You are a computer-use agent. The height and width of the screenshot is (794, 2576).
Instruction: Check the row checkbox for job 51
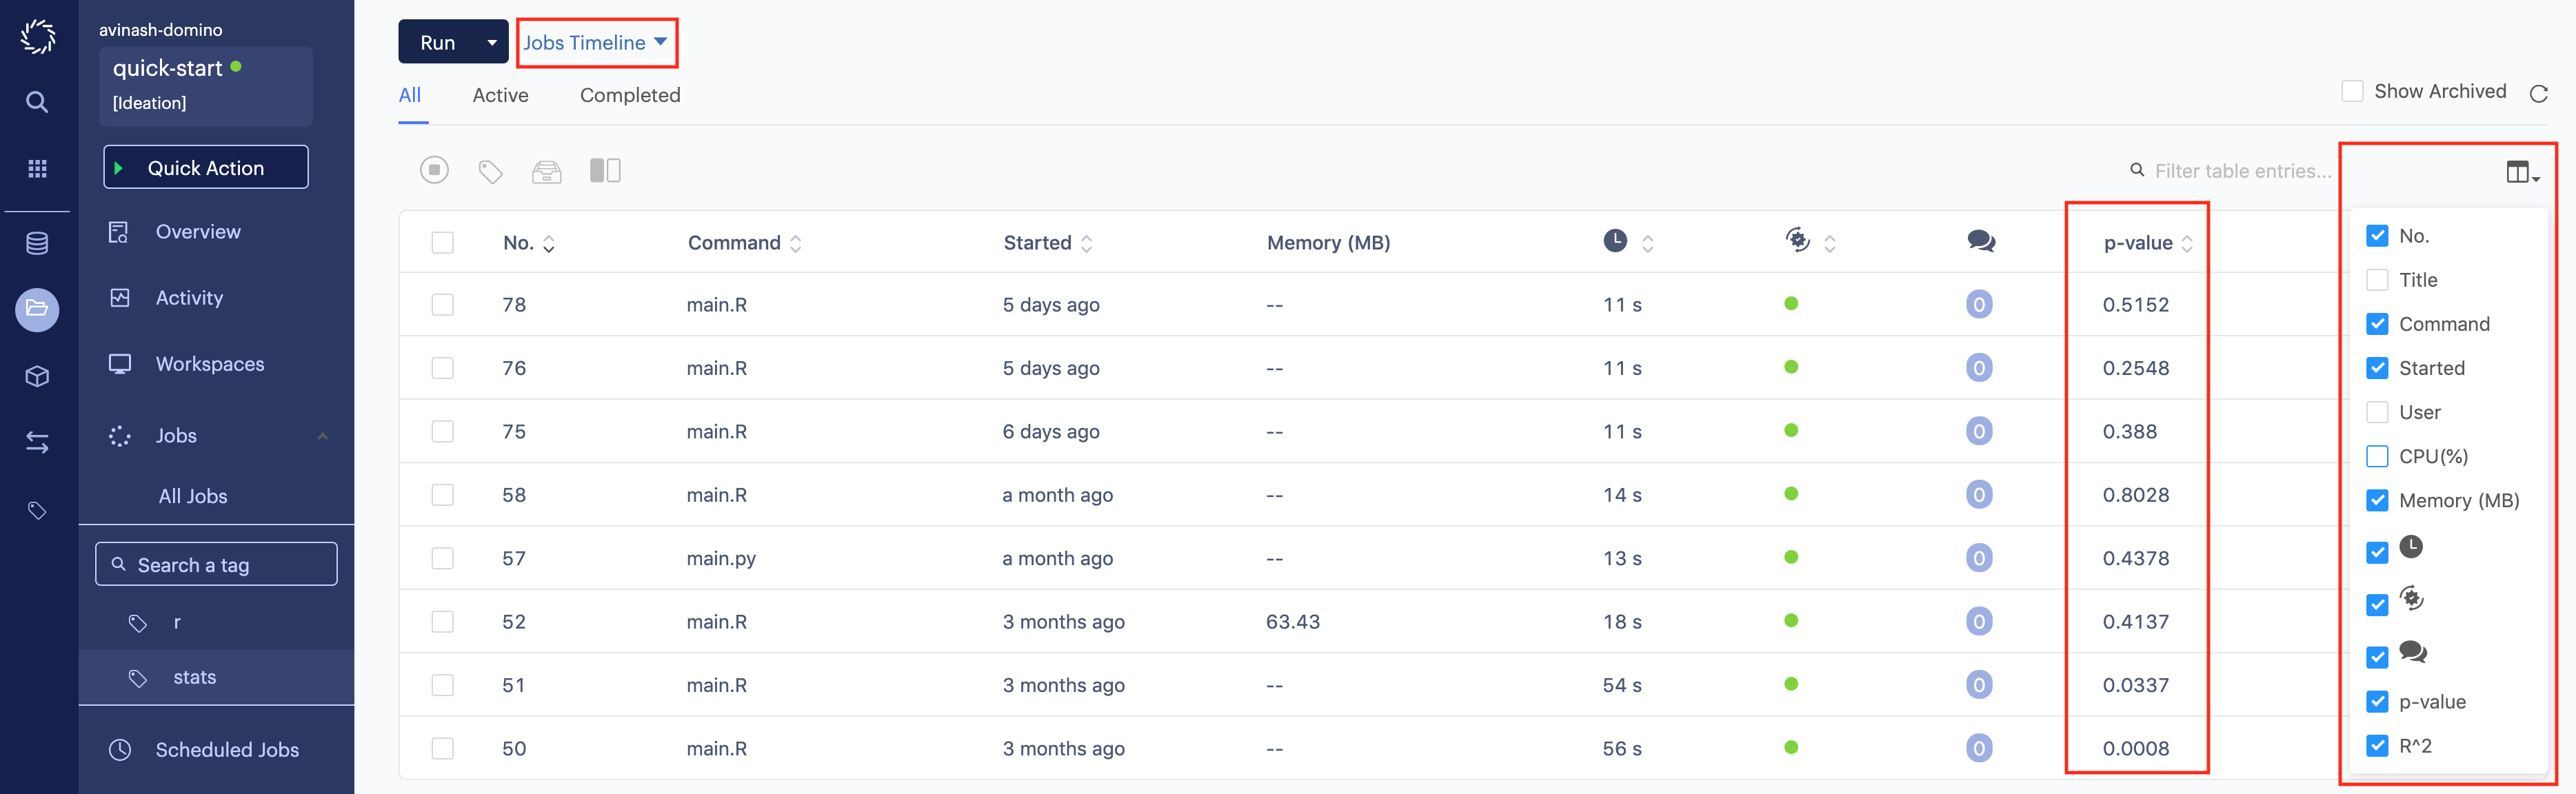click(442, 685)
